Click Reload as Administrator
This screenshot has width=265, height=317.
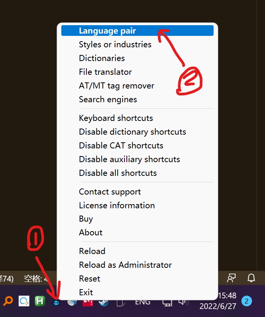125,265
